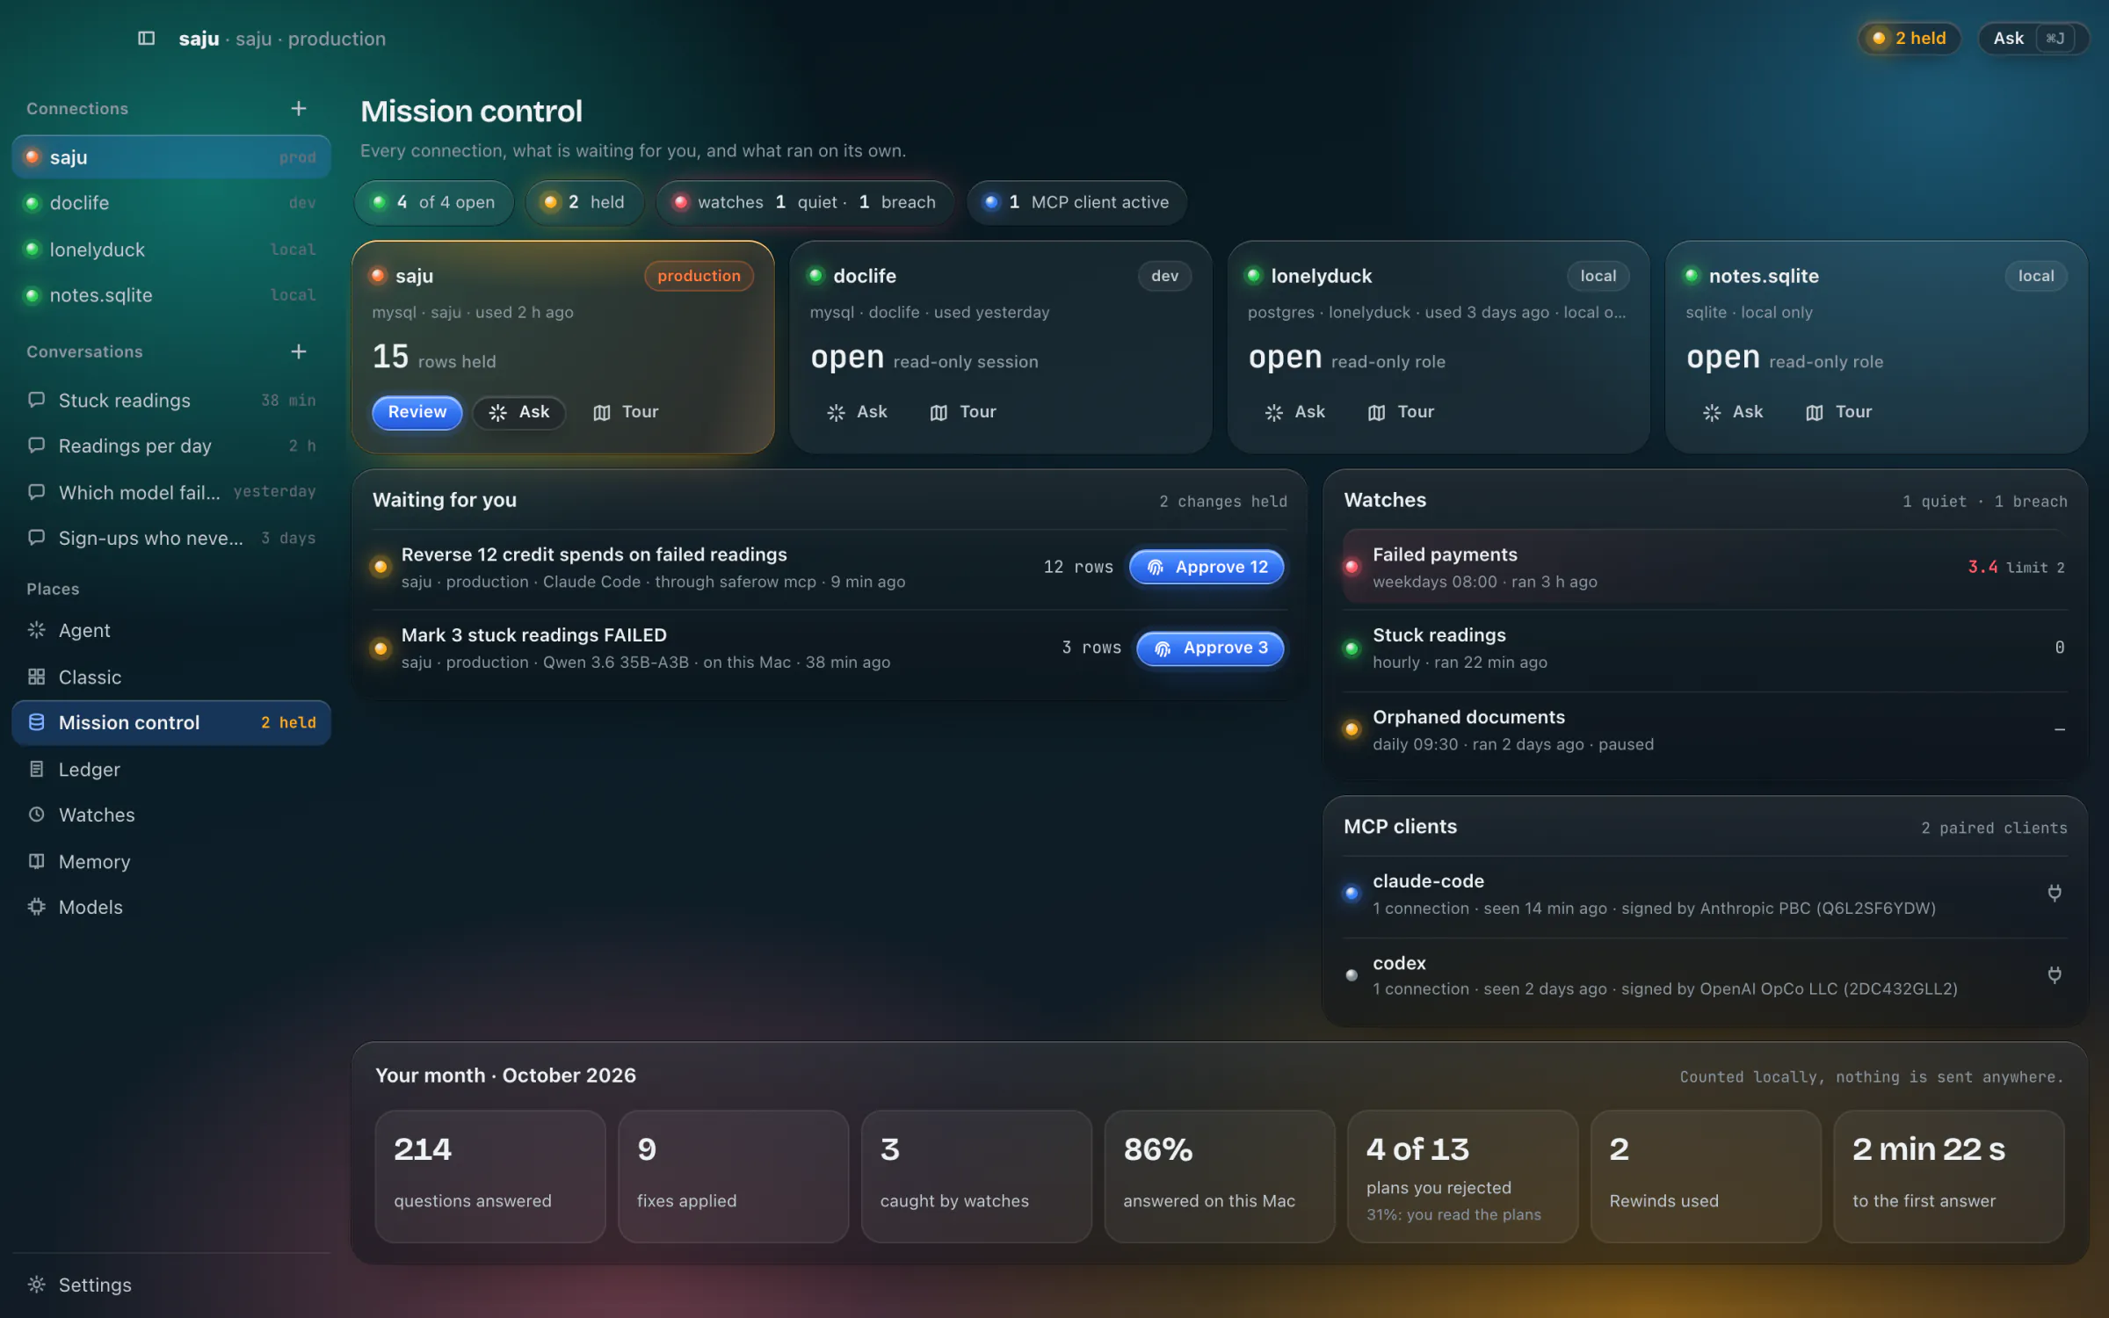Select saju prod connection in sidebar
The image size is (2109, 1318).
click(171, 157)
